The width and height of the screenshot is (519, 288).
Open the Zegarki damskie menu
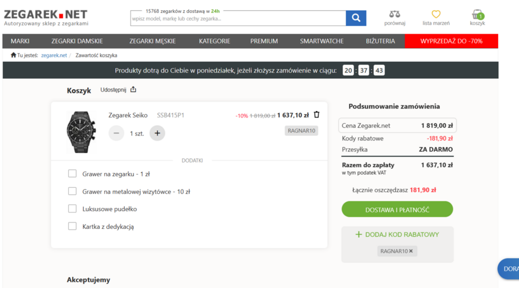(x=77, y=41)
